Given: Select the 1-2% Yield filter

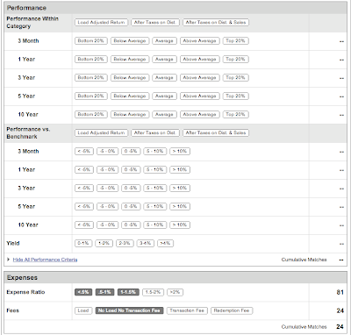Looking at the screenshot, I should tap(104, 244).
